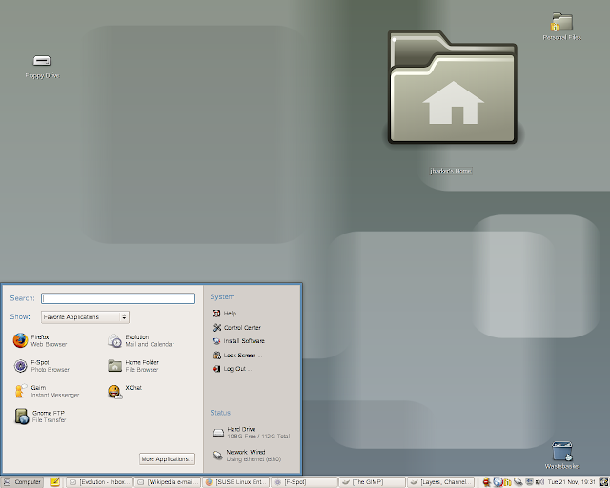Click sticky notes panel icon
The image size is (610, 488).
(55, 482)
